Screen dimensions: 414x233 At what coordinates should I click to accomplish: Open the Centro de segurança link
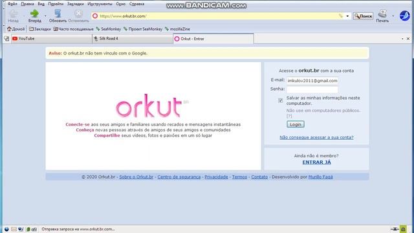tap(179, 177)
